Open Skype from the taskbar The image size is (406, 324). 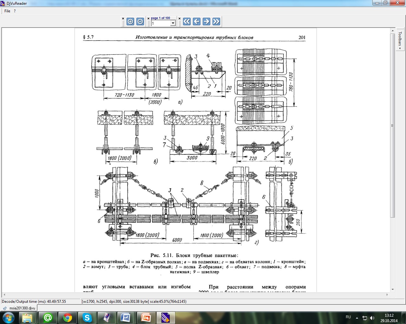tap(87, 317)
